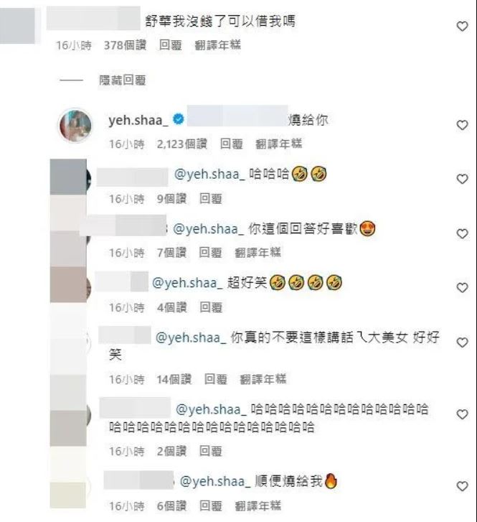This screenshot has width=477, height=522.
Task: View the 2,123個讚 likes list
Action: (181, 144)
